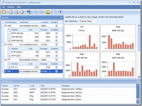Click the log document toolbar icon
This screenshot has width=142, height=106.
point(54,12)
